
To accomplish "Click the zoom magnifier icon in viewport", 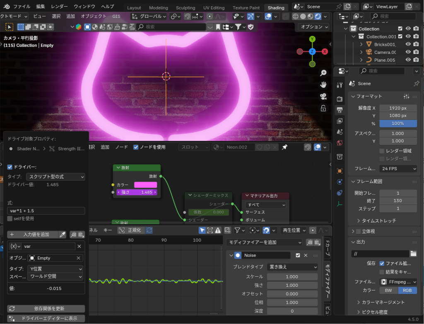I will tap(323, 73).
